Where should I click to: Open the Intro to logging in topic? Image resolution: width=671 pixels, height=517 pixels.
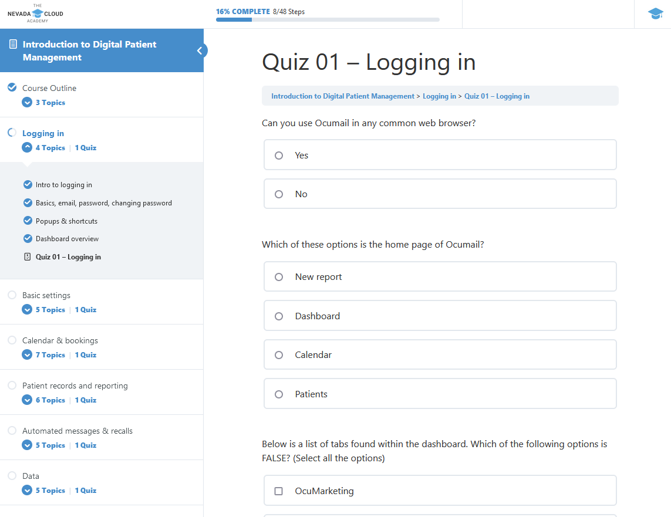click(x=64, y=185)
